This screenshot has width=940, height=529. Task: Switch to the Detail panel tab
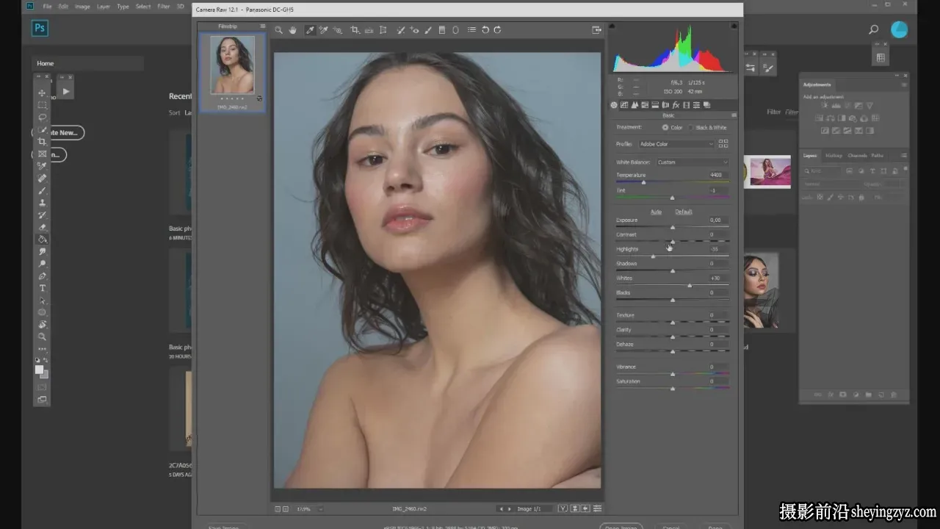634,105
